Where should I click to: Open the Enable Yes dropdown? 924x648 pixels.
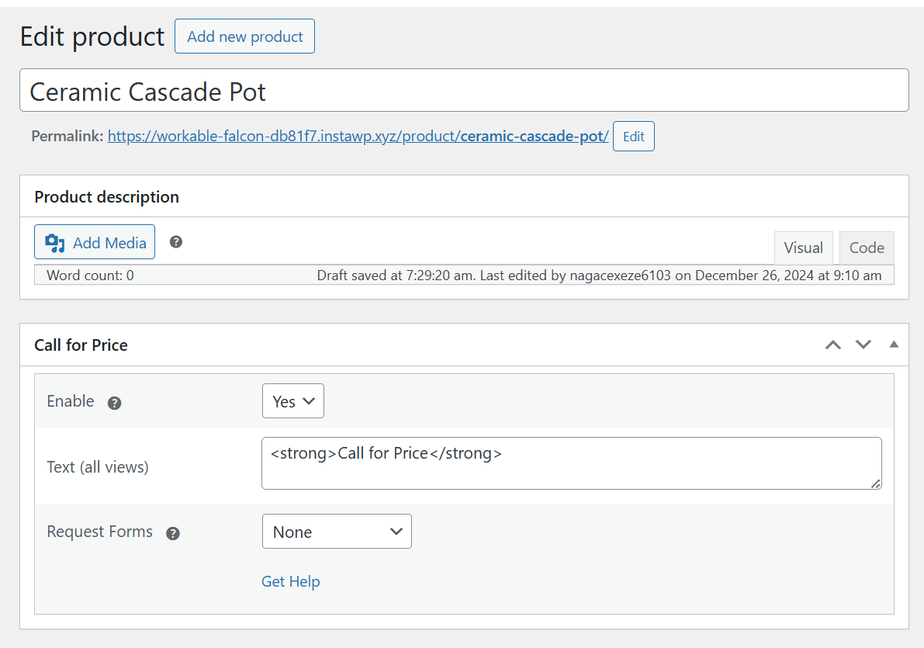pos(293,401)
